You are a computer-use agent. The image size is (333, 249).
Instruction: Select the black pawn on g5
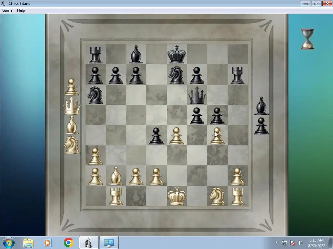pos(217,116)
